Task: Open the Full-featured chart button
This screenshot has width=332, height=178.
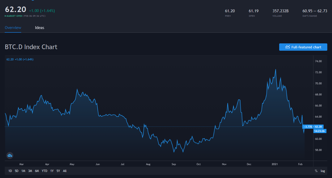Action: [303, 47]
